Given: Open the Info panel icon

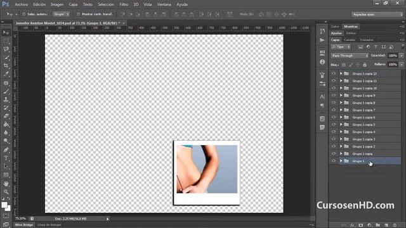Looking at the screenshot, I should tap(322, 62).
